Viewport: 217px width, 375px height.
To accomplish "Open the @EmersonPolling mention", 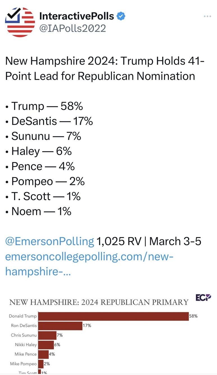I will pyautogui.click(x=50, y=241).
